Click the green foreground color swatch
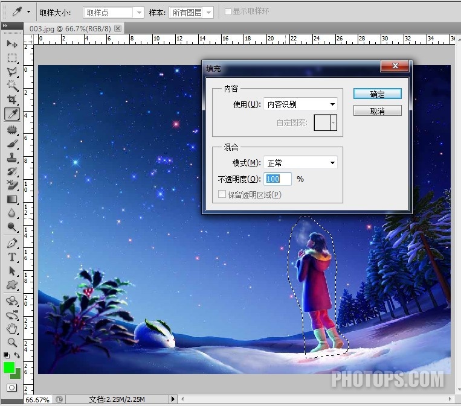 pyautogui.click(x=9, y=367)
